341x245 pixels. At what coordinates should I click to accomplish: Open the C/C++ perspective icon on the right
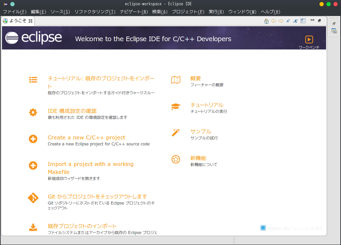click(x=334, y=31)
